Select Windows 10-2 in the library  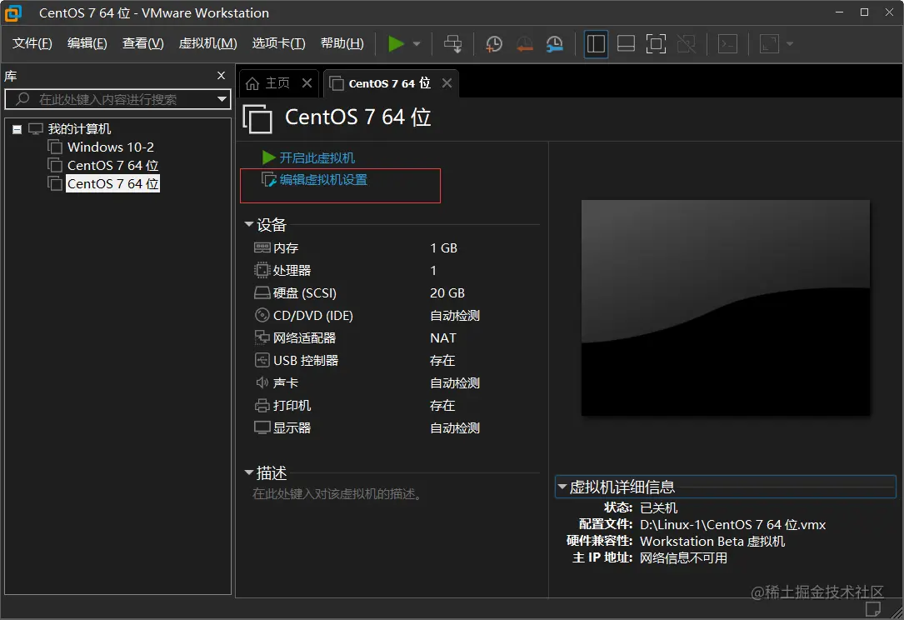click(x=111, y=147)
